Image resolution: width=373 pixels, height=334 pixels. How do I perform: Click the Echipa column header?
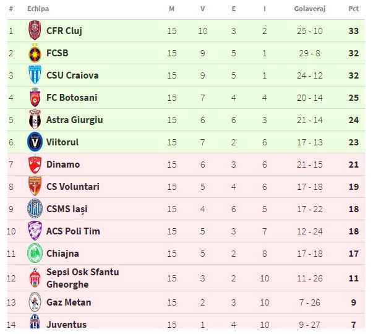coord(38,9)
